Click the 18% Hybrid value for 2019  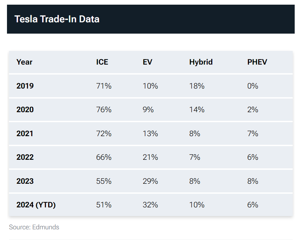click(197, 86)
